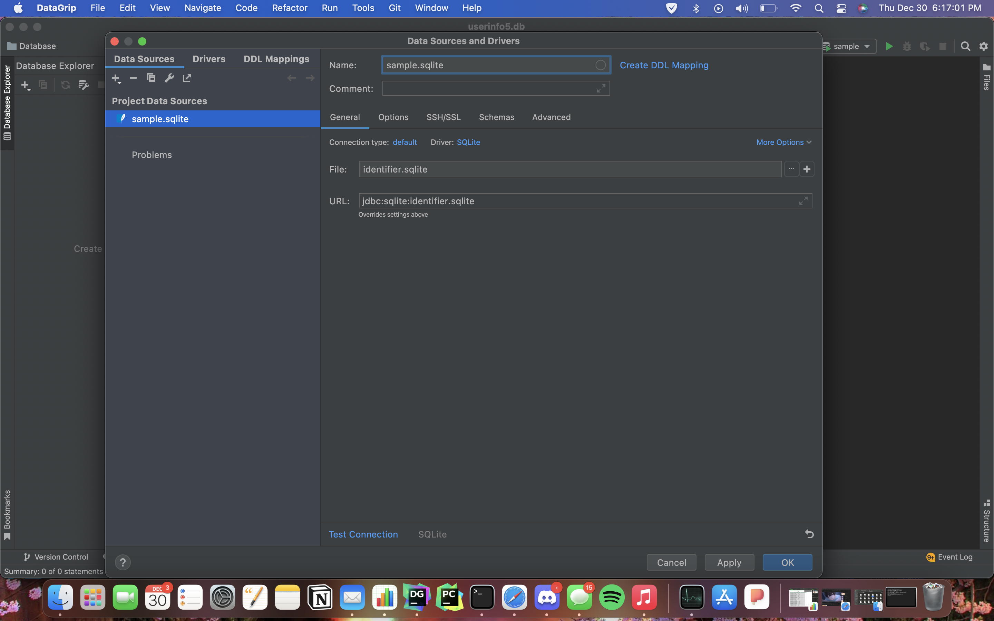Image resolution: width=994 pixels, height=621 pixels.
Task: Click inside the Comment field
Action: coord(472,88)
